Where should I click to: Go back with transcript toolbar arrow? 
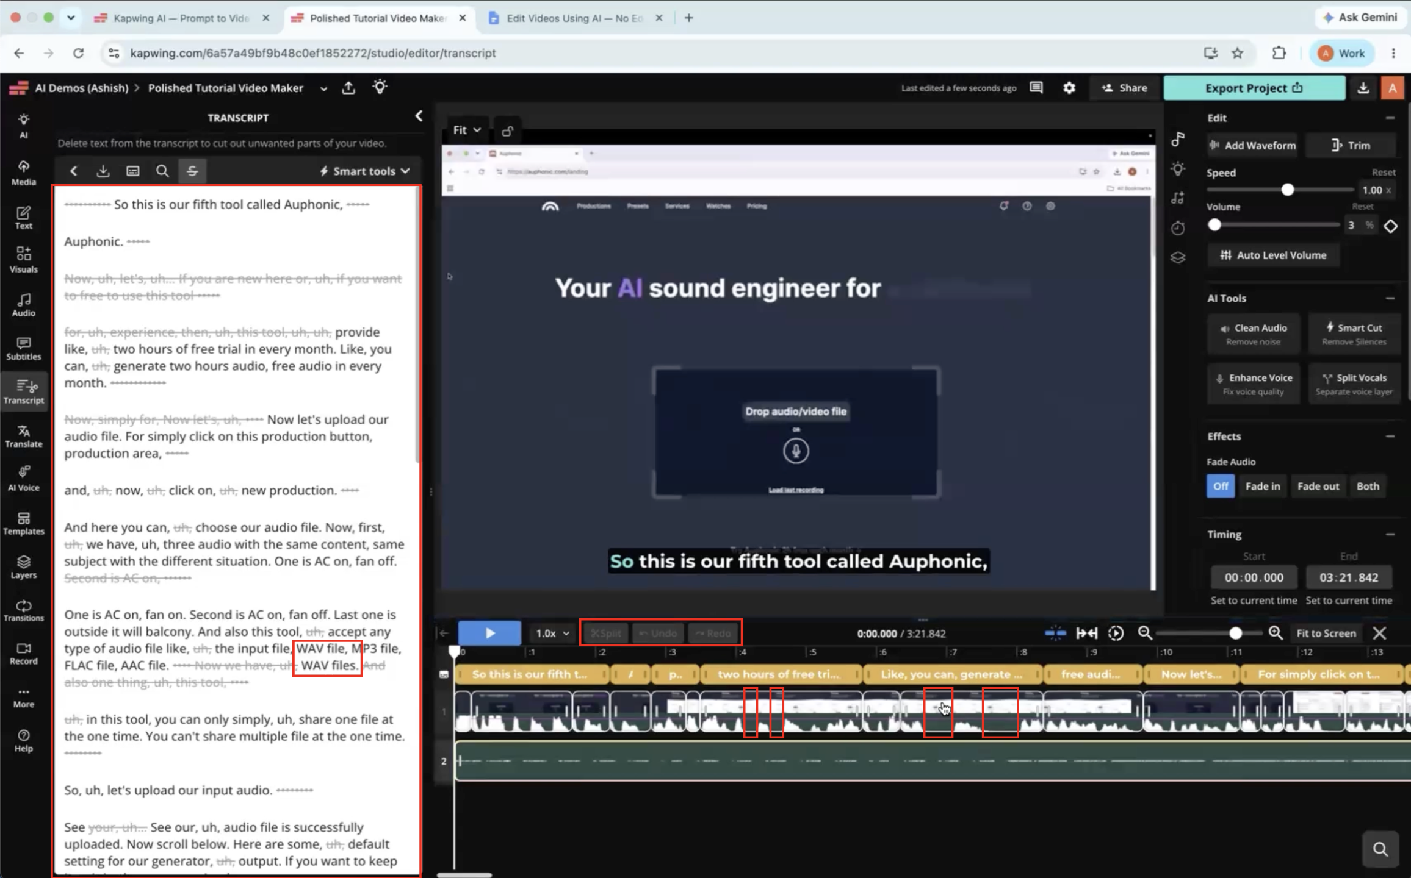click(74, 171)
